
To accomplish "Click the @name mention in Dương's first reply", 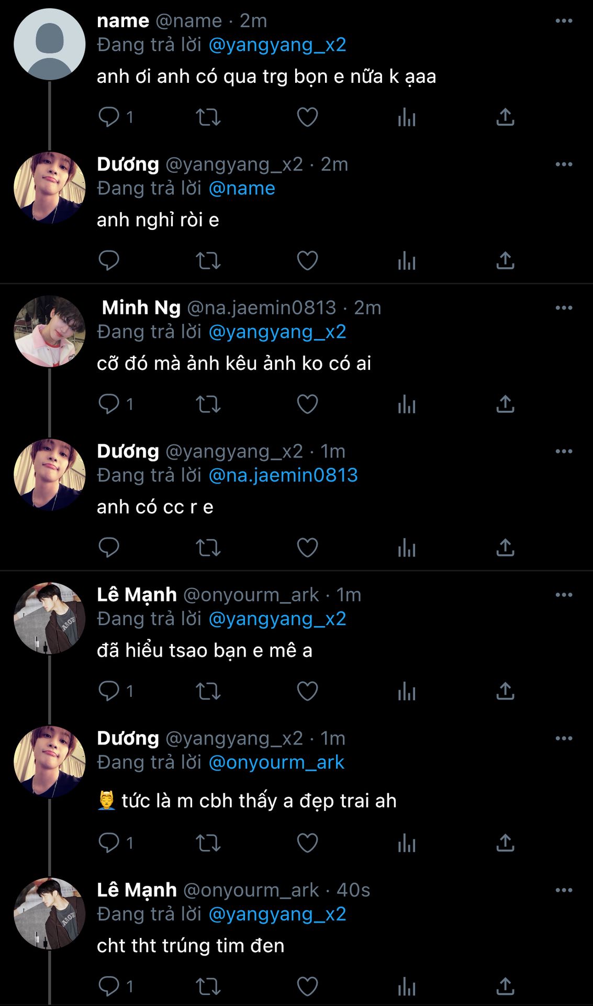I will pos(242,188).
